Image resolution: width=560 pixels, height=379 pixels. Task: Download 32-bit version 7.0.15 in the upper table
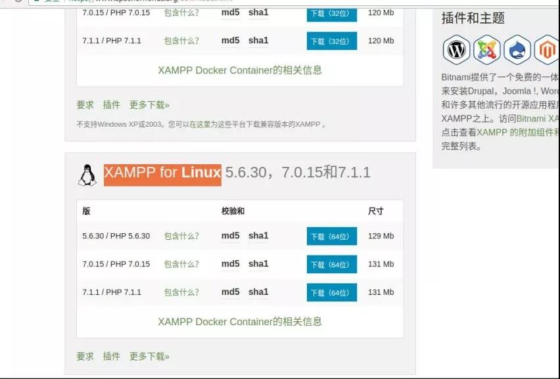(332, 14)
